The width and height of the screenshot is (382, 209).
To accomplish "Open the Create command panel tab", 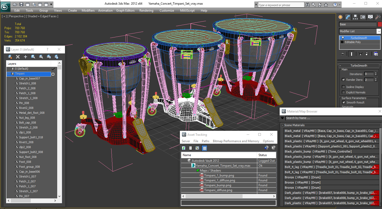I will click(341, 17).
